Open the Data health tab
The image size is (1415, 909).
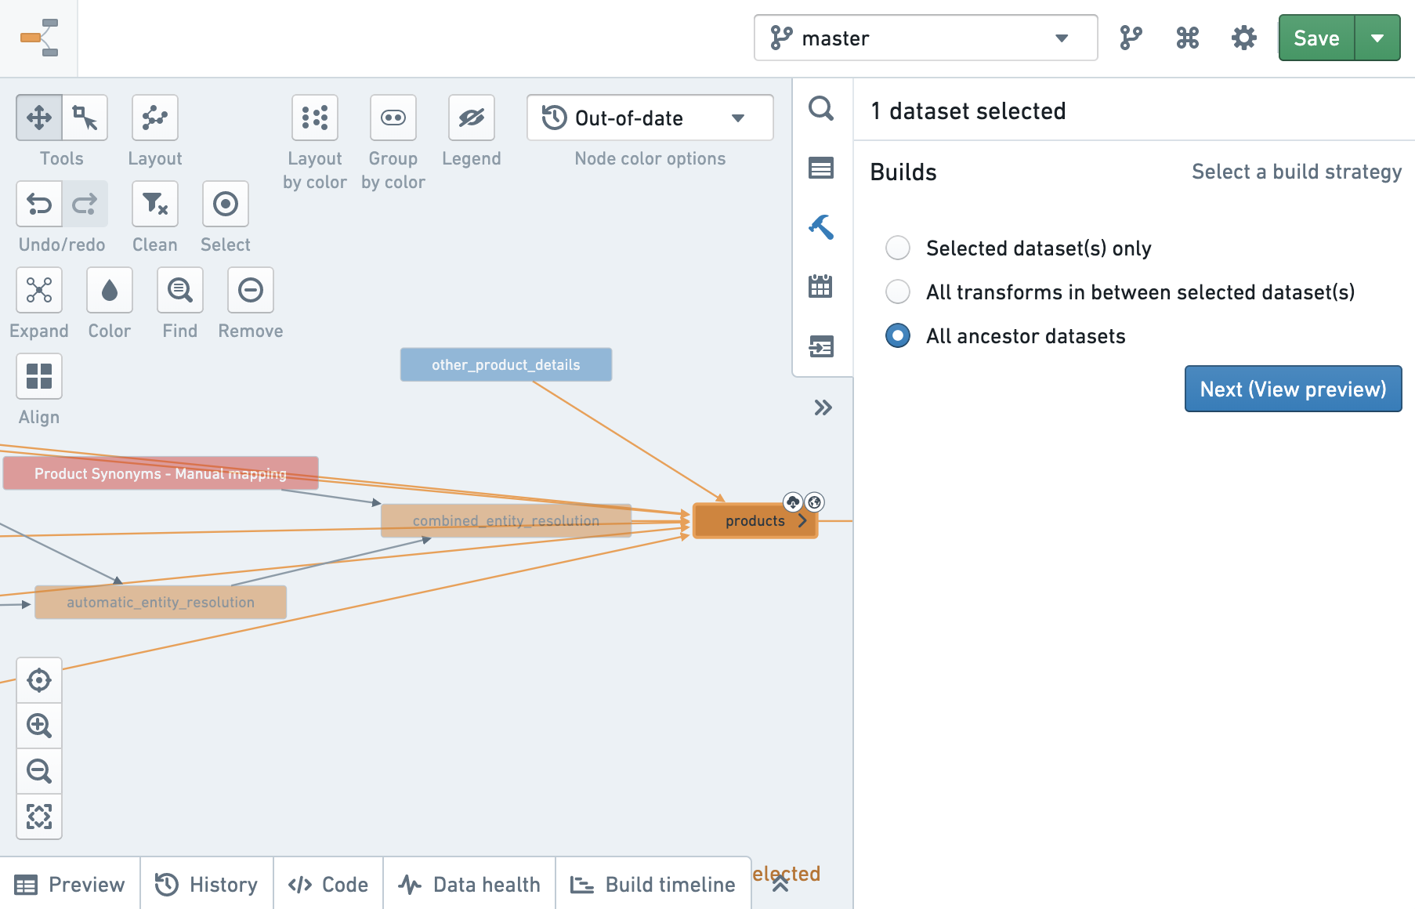[469, 885]
